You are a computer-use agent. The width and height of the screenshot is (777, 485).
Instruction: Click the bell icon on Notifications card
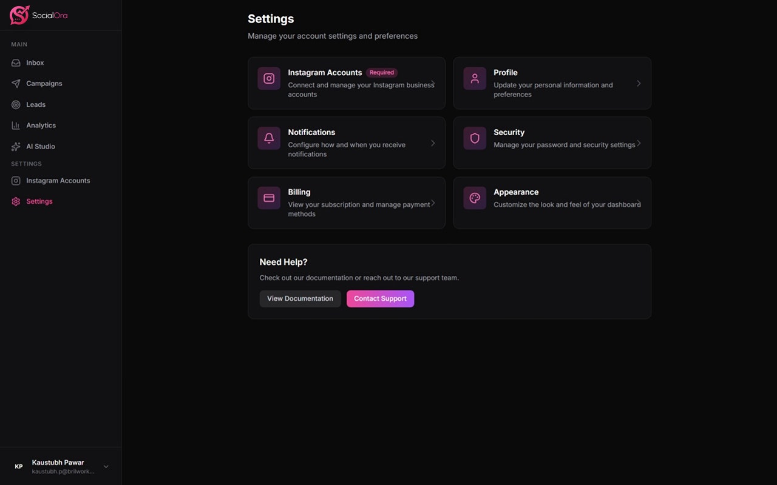pyautogui.click(x=268, y=138)
